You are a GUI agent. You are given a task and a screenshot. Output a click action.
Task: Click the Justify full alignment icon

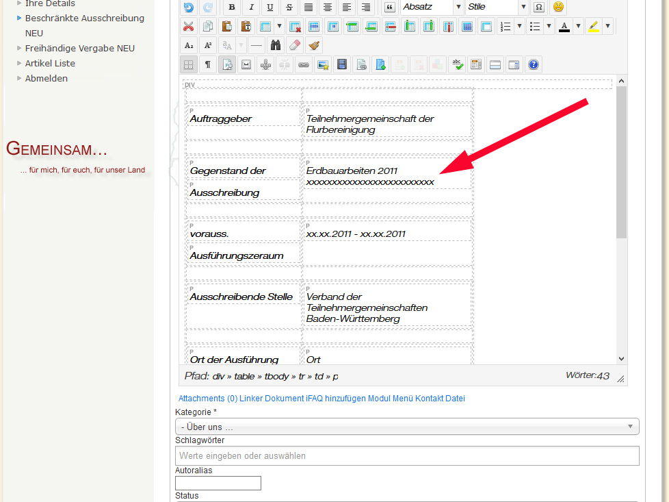tap(308, 7)
